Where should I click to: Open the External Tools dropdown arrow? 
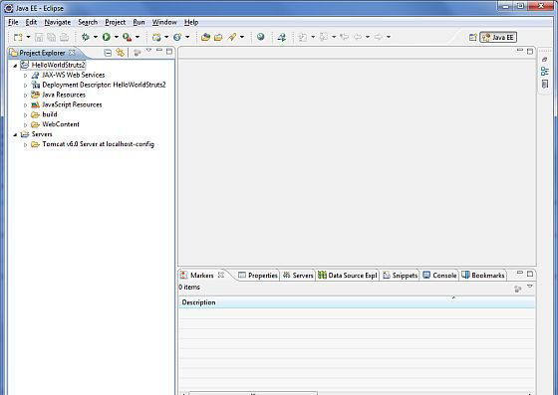coord(138,37)
